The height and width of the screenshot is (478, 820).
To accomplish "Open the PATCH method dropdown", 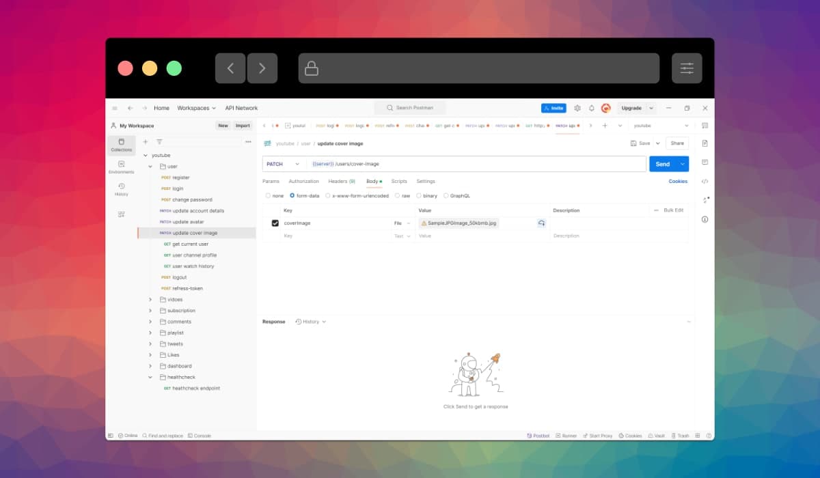I will coord(284,164).
